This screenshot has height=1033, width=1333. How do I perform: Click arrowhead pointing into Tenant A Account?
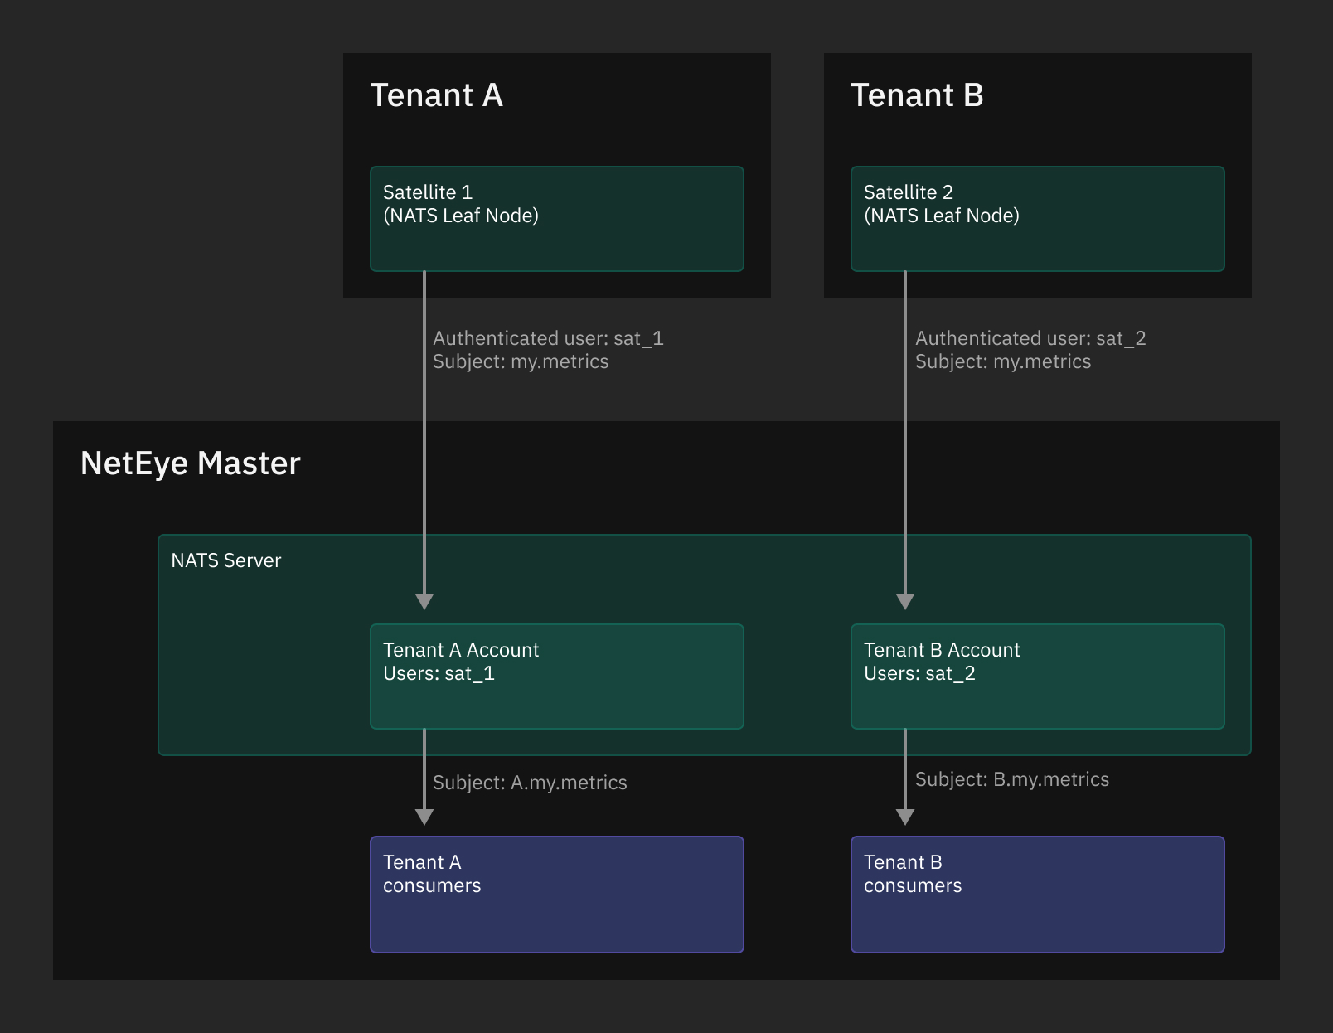(424, 601)
